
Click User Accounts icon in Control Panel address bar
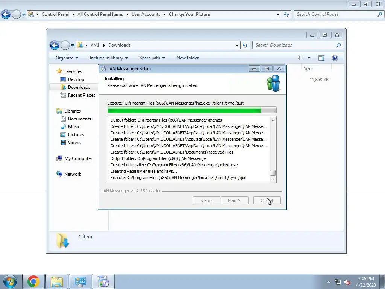pyautogui.click(x=31, y=14)
